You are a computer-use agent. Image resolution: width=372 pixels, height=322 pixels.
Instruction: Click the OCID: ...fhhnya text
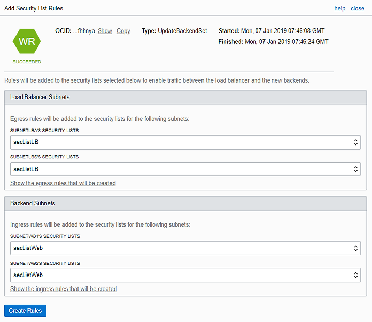(x=75, y=31)
